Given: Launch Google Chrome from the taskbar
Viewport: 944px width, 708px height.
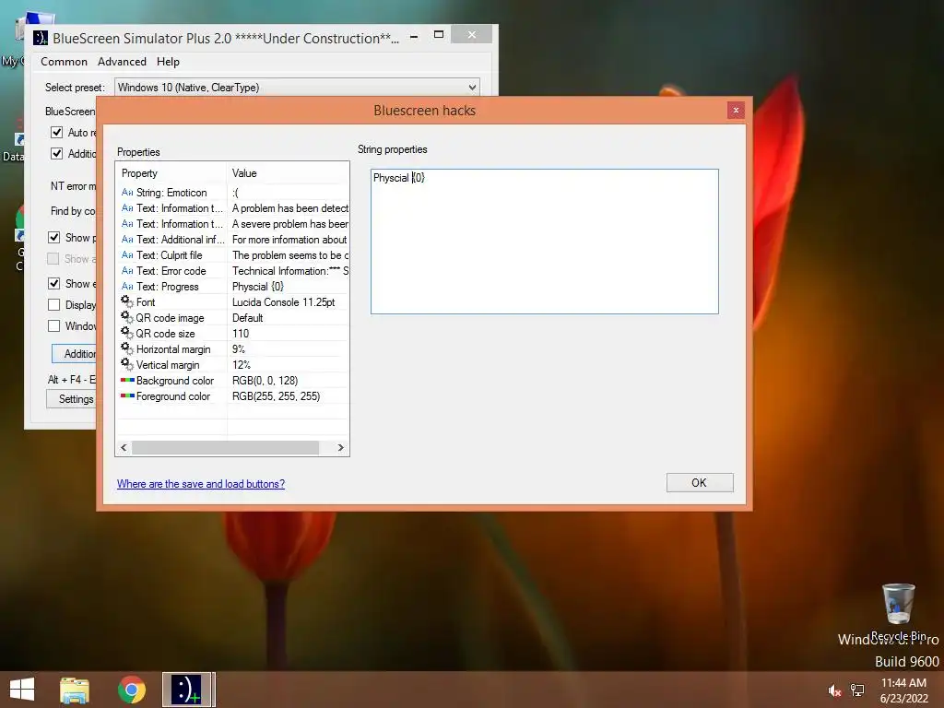Looking at the screenshot, I should [x=131, y=690].
